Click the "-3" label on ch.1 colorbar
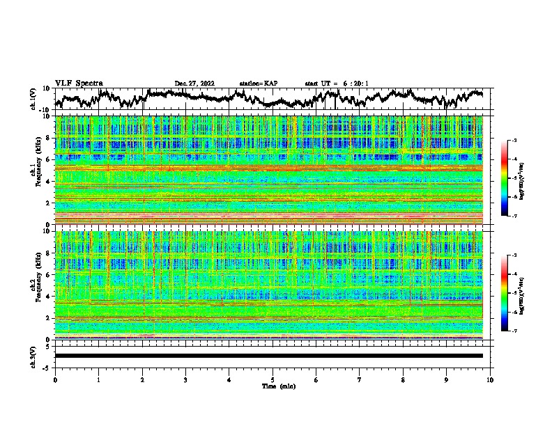The image size is (552, 426). point(514,141)
